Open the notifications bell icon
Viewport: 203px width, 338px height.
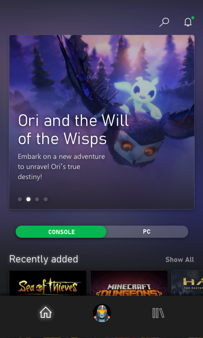tap(188, 22)
